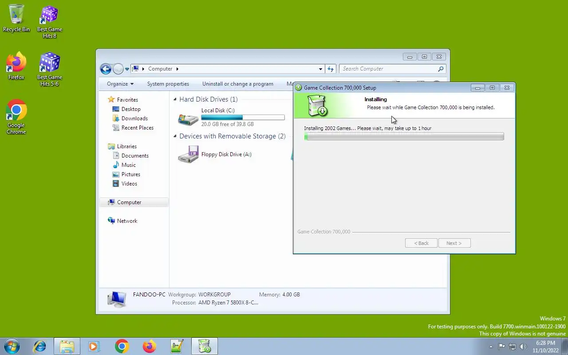
Task: Open Best Game Hits 8 desktop shortcut
Action: (x=49, y=21)
